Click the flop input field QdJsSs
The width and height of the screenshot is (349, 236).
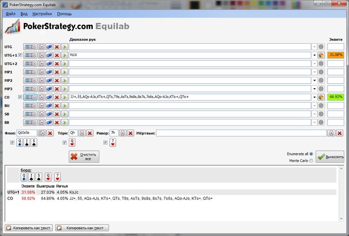tap(27, 133)
